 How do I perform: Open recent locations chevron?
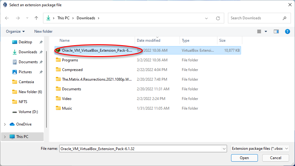(27, 18)
